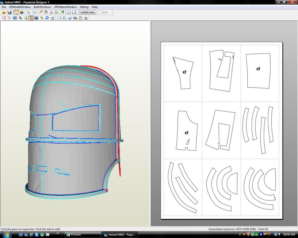Click the Save floppy disk icon
The height and width of the screenshot is (238, 298).
click(10, 12)
